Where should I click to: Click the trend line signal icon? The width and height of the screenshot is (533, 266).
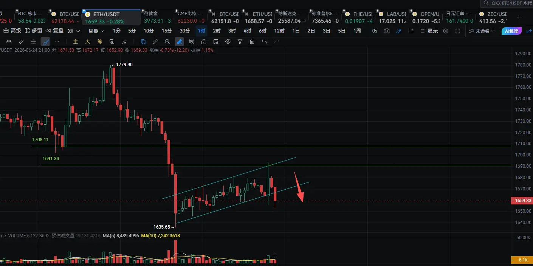[124, 42]
